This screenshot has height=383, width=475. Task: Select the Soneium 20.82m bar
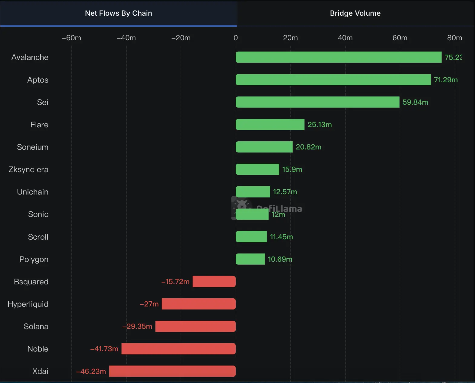click(264, 147)
